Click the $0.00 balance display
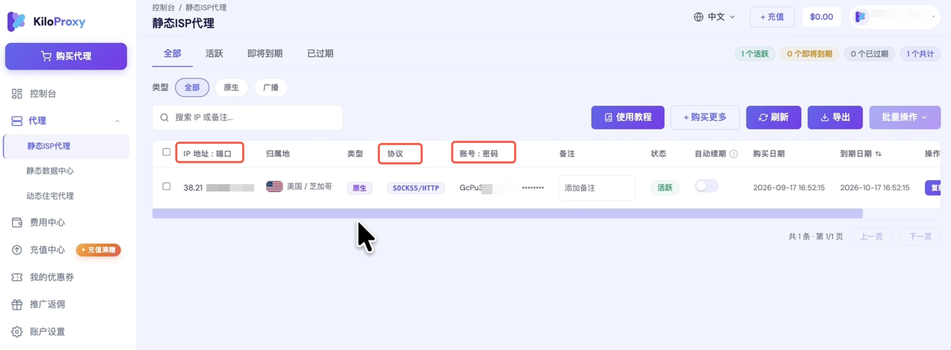The width and height of the screenshot is (951, 350). 822,17
